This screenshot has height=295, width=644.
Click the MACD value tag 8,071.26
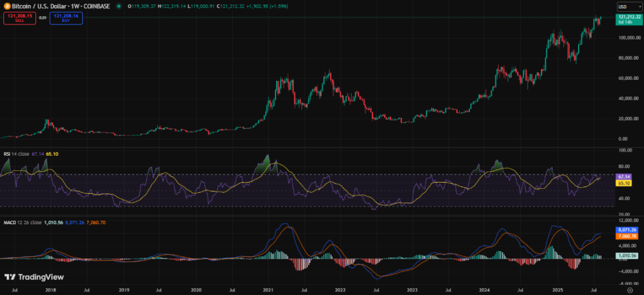pyautogui.click(x=626, y=230)
